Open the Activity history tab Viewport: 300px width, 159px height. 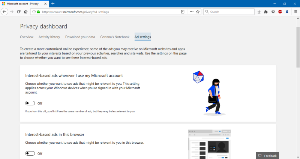(x=49, y=37)
